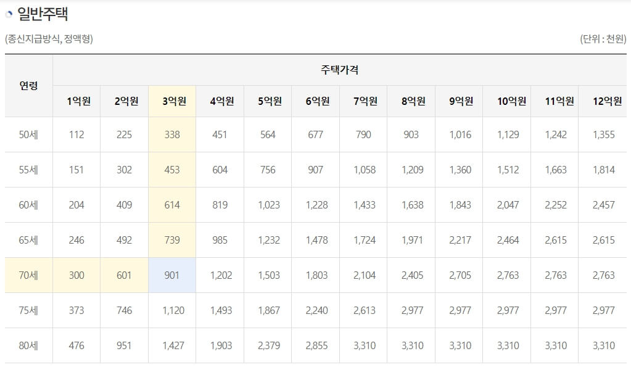
Task: Click the value 1,427 for 80세 at 3억원
Action: (x=171, y=345)
